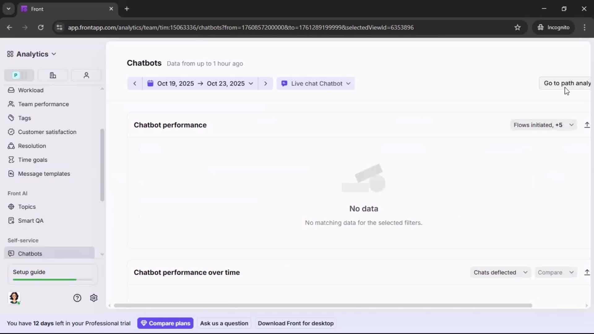Select the Chatbots sidebar item
This screenshot has width=594, height=334.
29,253
